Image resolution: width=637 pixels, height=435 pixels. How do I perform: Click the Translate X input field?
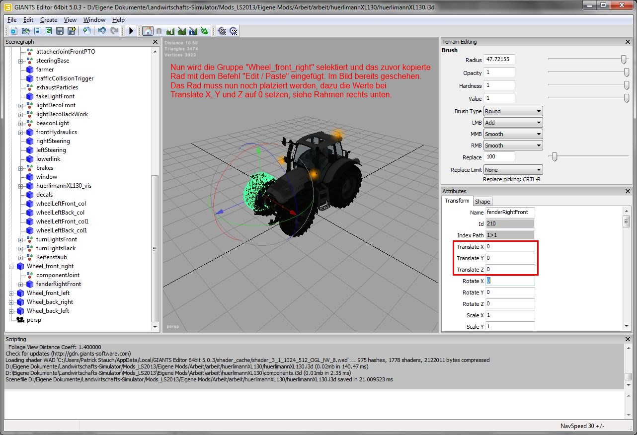pos(510,247)
